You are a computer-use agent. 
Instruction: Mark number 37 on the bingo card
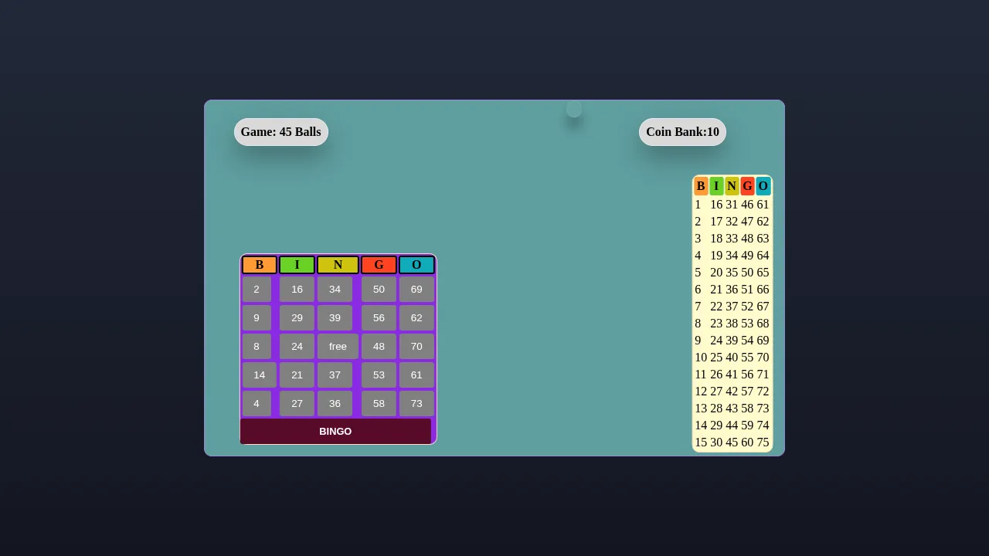[x=335, y=375]
